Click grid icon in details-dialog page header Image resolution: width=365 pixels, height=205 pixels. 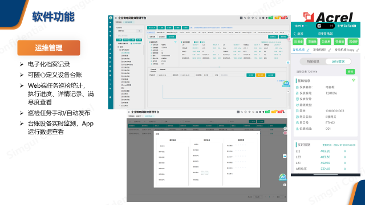238,112
